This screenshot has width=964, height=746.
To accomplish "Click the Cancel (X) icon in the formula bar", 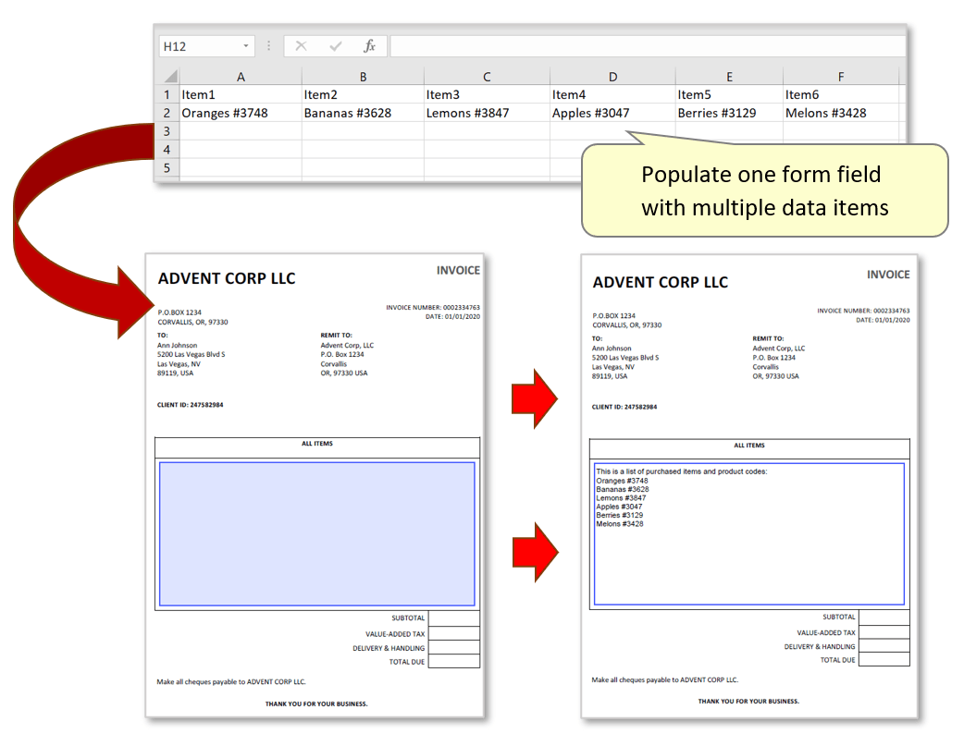I will point(301,44).
